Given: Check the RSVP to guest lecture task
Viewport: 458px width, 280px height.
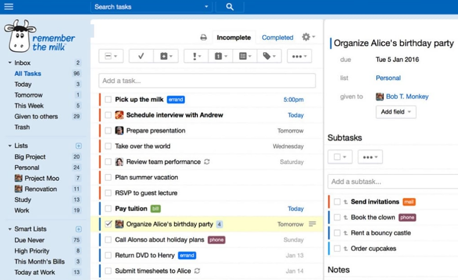Looking at the screenshot, I should (108, 193).
